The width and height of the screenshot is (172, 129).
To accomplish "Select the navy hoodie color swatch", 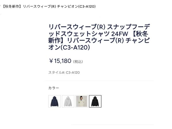I will [54, 101].
